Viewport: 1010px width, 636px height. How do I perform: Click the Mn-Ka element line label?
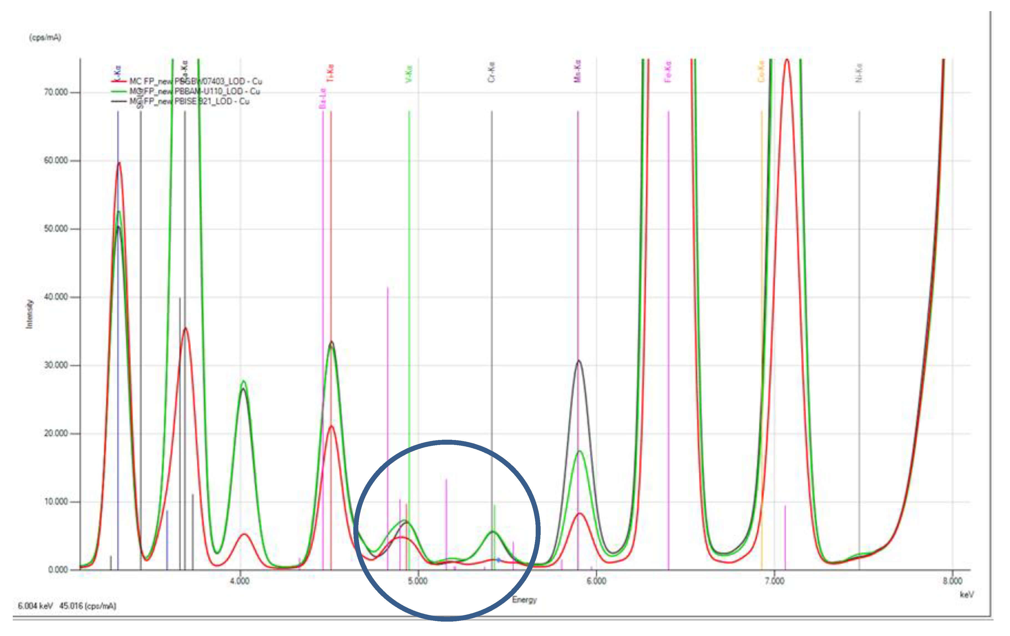click(x=578, y=71)
